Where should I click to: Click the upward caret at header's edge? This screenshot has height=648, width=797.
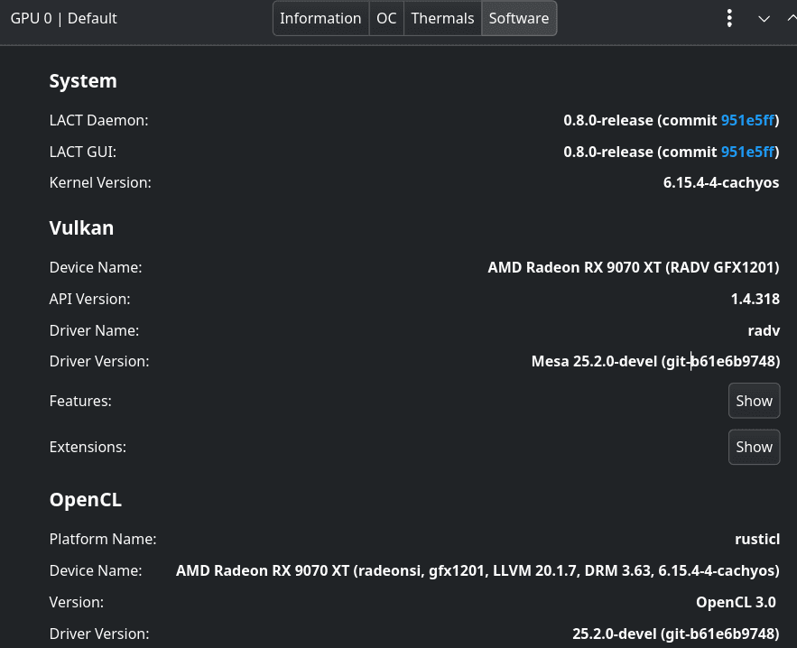coord(792,18)
